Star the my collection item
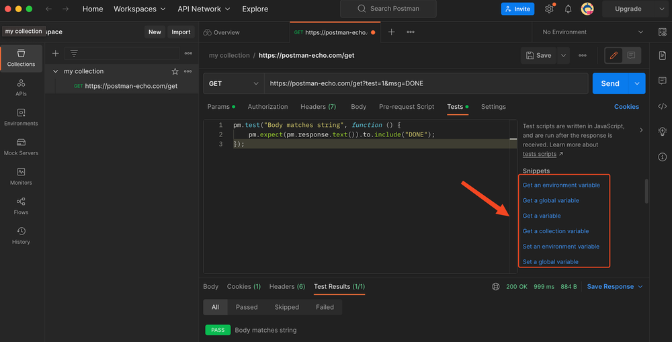 175,71
